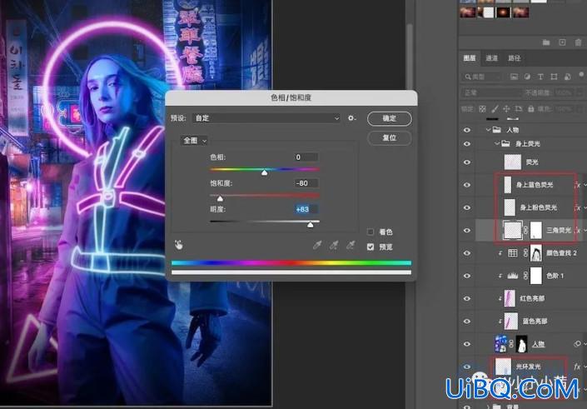Click the 色相 hue value field
The image size is (587, 409).
(306, 157)
